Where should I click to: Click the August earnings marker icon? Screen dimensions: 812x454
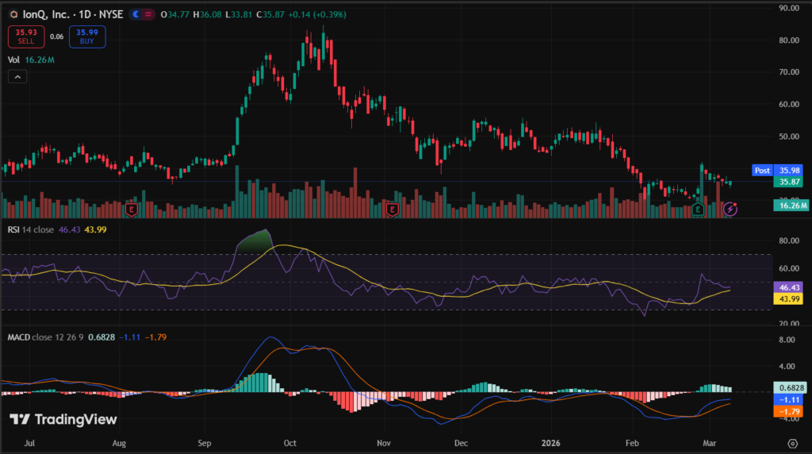[x=132, y=210]
